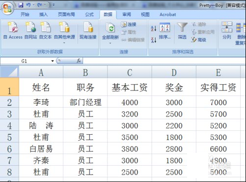The image size is (246, 182).
Task: Undo the last action
Action: 28,5
